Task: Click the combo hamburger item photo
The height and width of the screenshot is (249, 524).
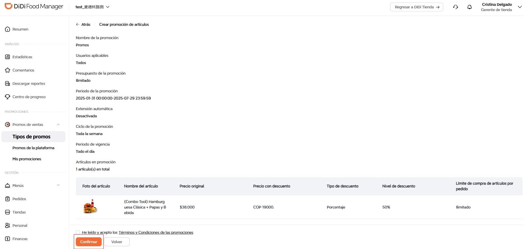Action: (x=90, y=207)
